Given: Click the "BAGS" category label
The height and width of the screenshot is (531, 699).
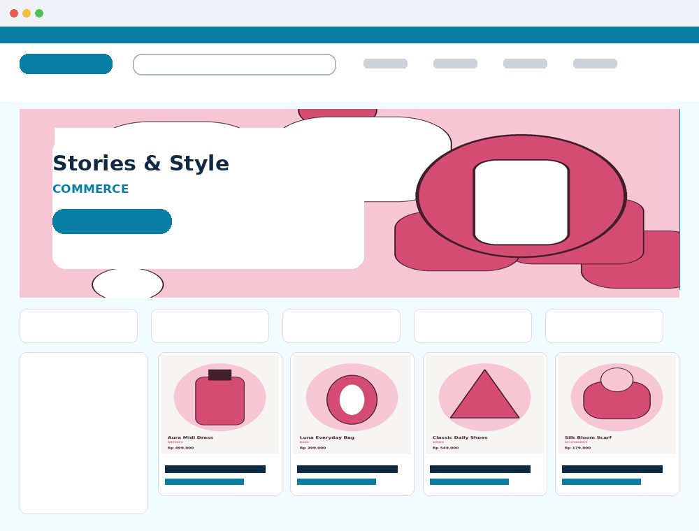Looking at the screenshot, I should pyautogui.click(x=304, y=442).
